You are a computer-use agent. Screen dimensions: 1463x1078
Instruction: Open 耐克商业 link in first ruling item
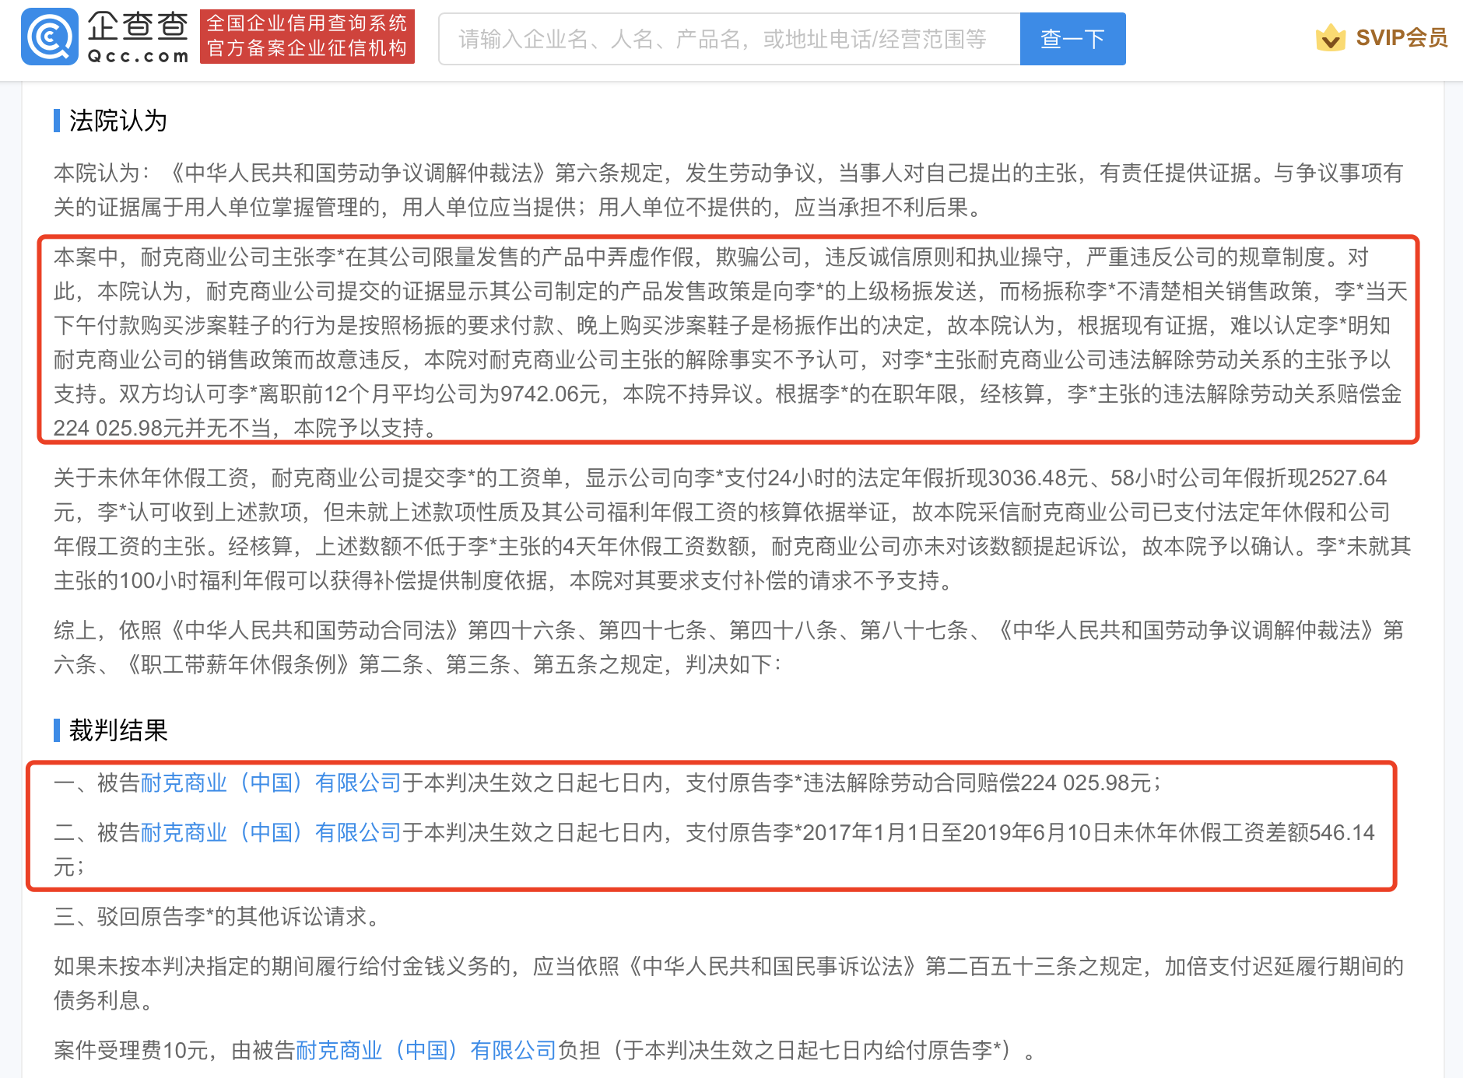click(x=271, y=782)
